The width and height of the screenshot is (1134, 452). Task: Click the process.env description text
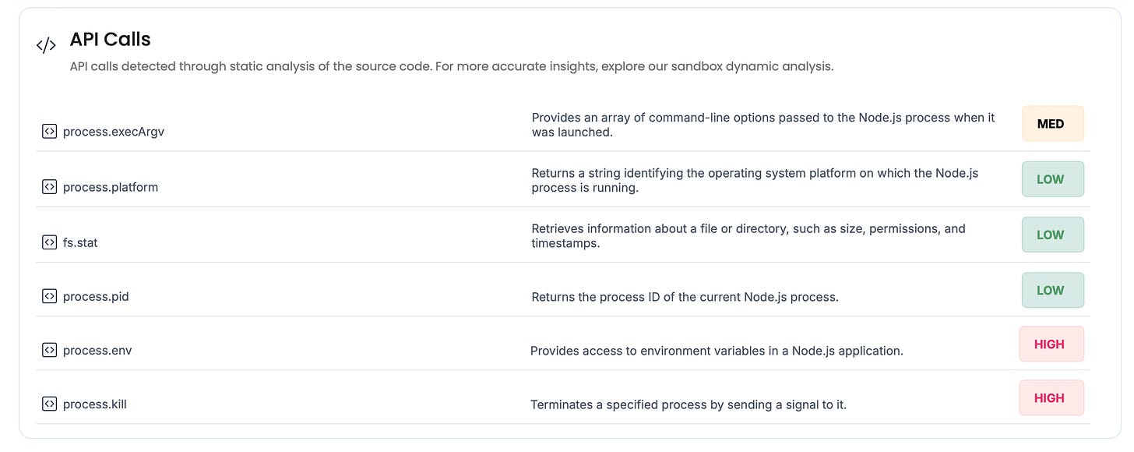(717, 351)
